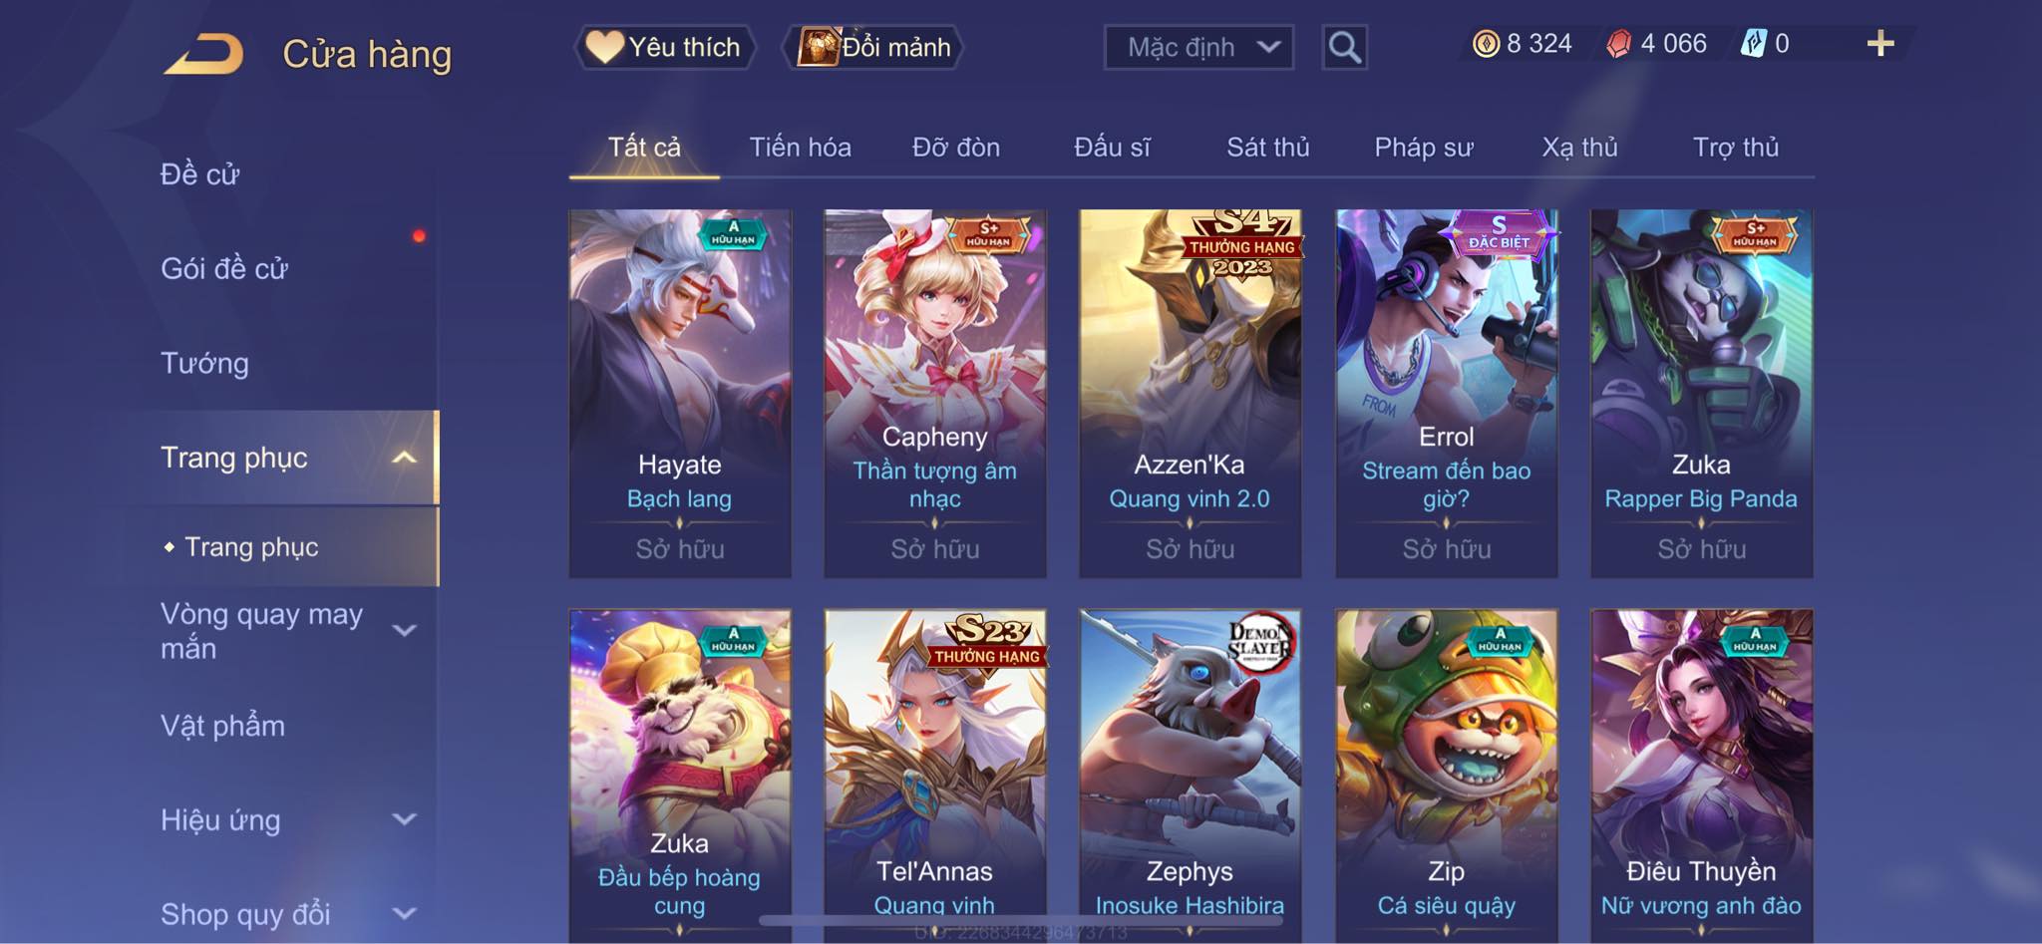Tap the blue voucher ticket icon
Viewport: 2042px width, 944px height.
(1754, 44)
